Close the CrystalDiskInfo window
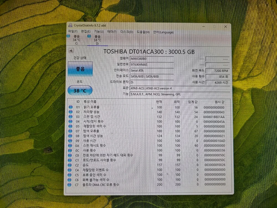The width and height of the screenshot is (277, 208). click(x=225, y=27)
